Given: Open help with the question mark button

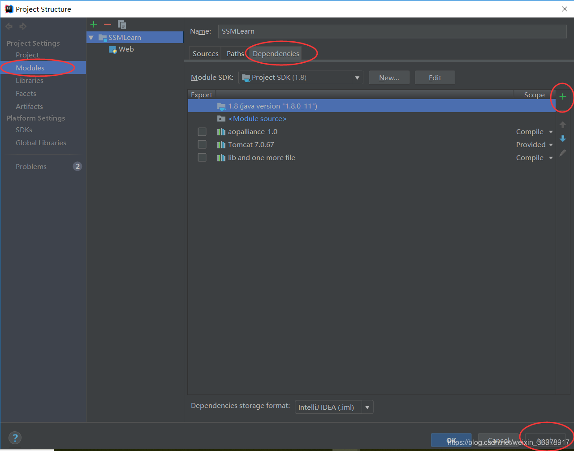Looking at the screenshot, I should [x=15, y=438].
